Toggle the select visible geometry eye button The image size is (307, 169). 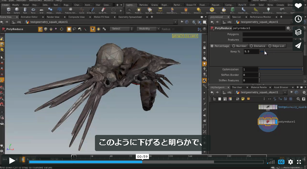click(x=93, y=29)
